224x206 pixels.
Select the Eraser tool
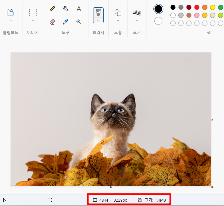point(52,22)
